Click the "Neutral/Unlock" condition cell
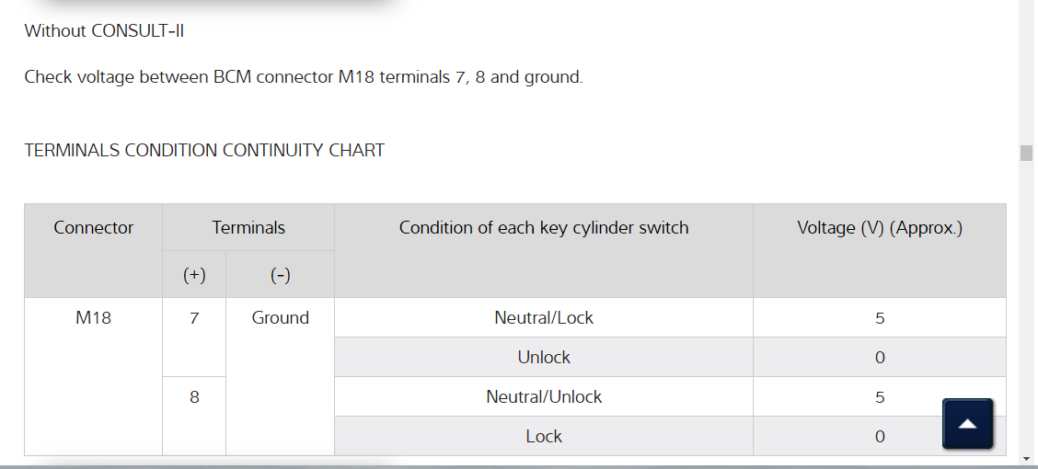 (x=543, y=397)
